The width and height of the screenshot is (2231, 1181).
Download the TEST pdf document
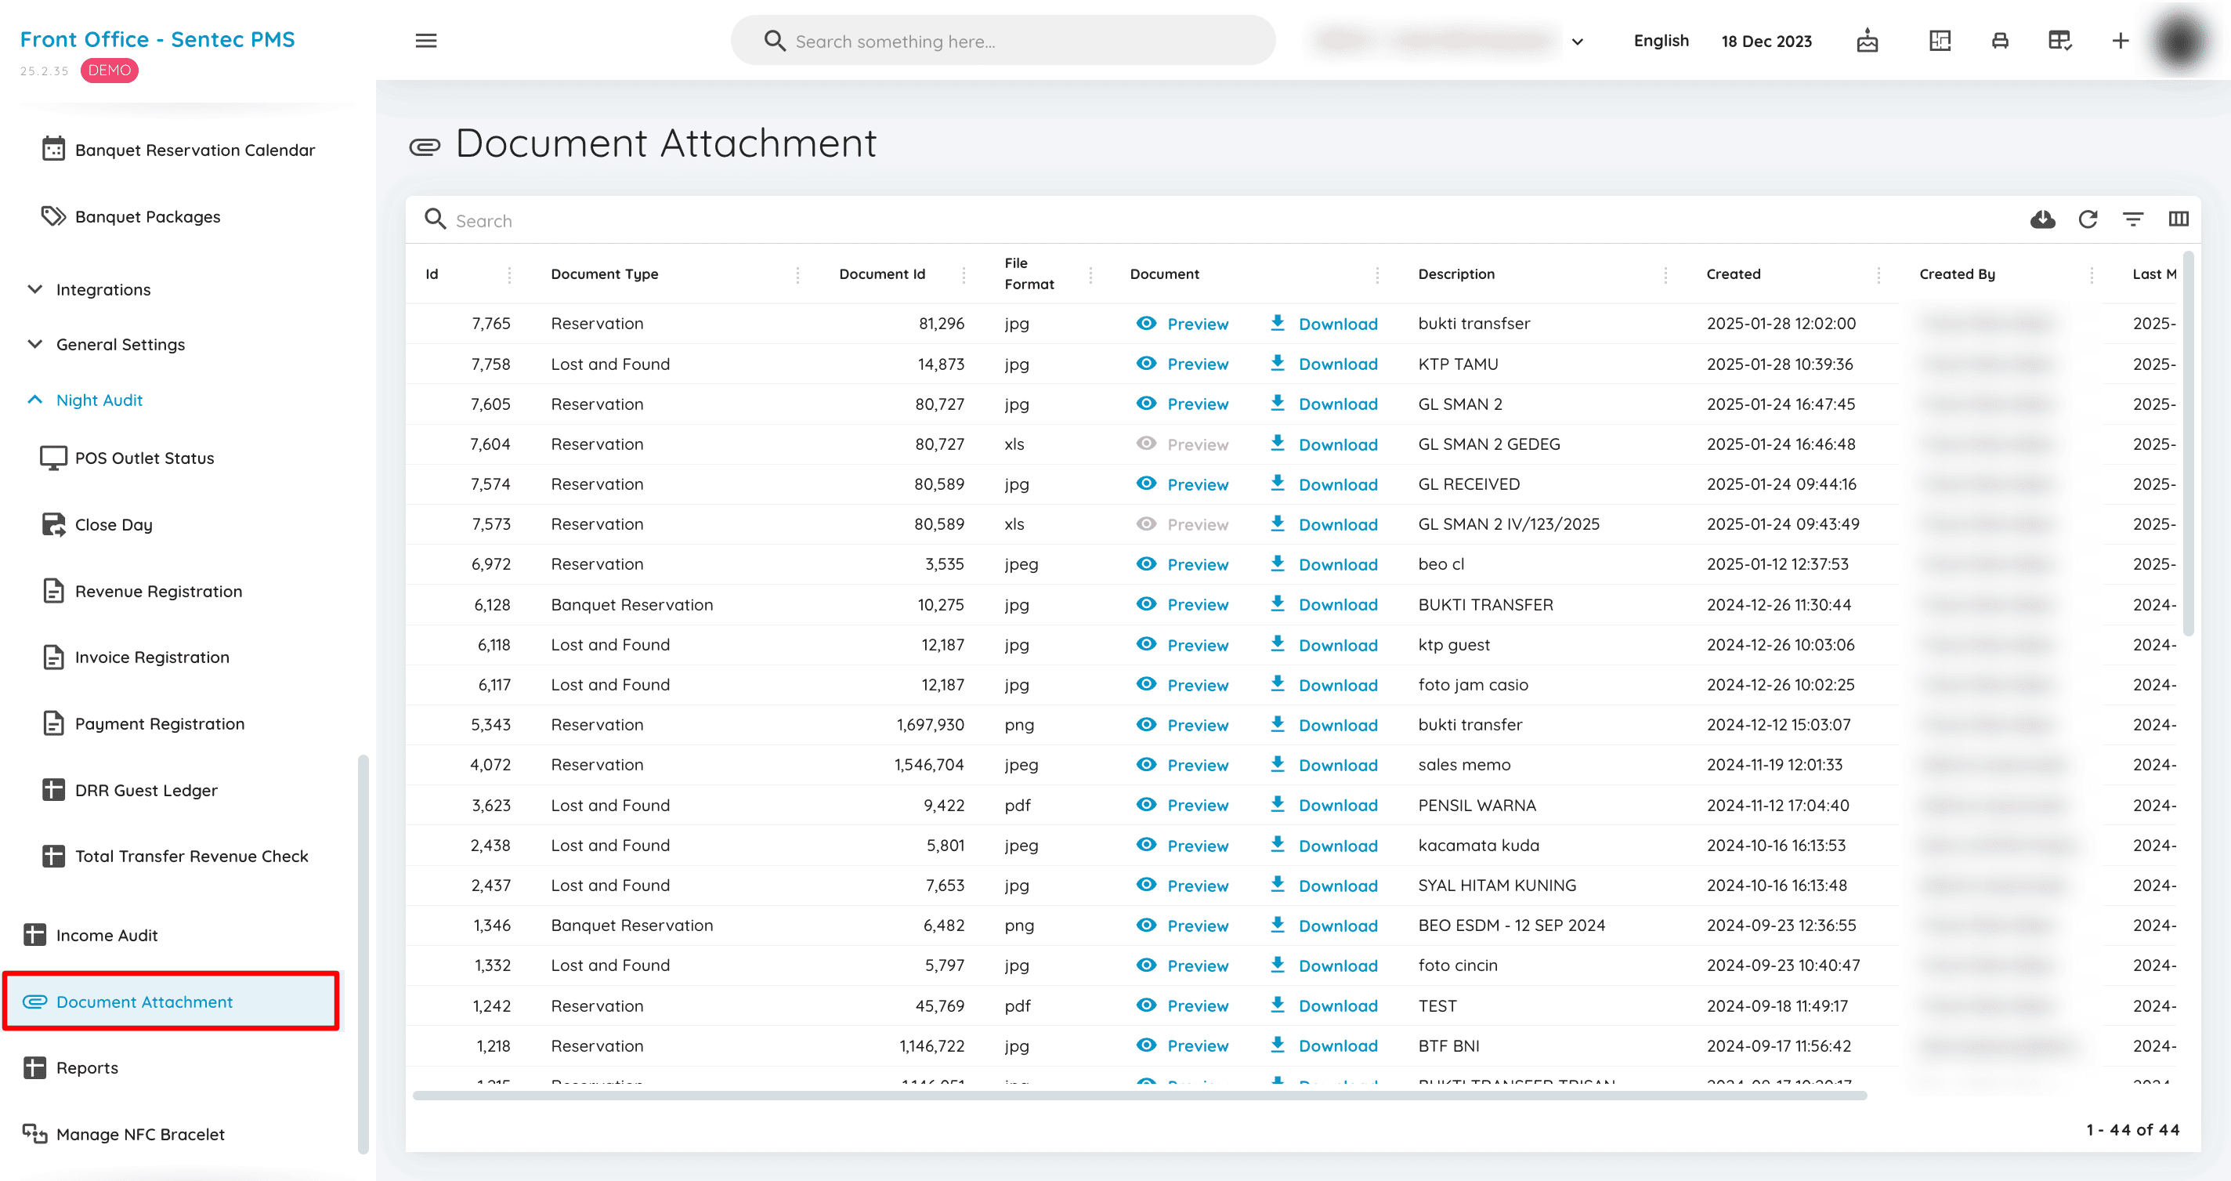pyautogui.click(x=1323, y=1006)
